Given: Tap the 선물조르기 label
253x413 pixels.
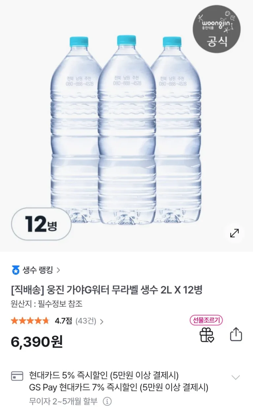Looking at the screenshot, I should click(206, 320).
